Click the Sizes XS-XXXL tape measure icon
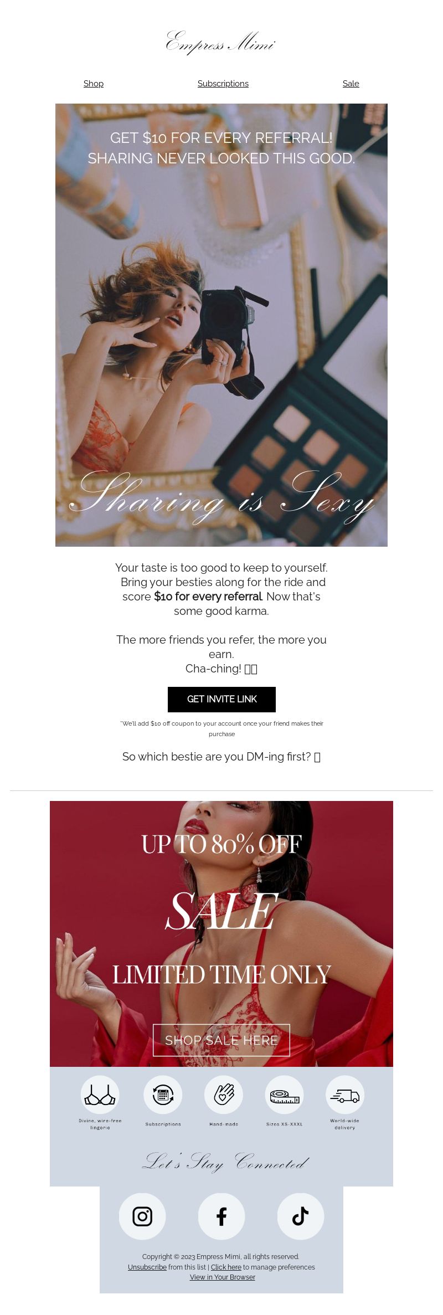The width and height of the screenshot is (443, 1315). tap(285, 1095)
